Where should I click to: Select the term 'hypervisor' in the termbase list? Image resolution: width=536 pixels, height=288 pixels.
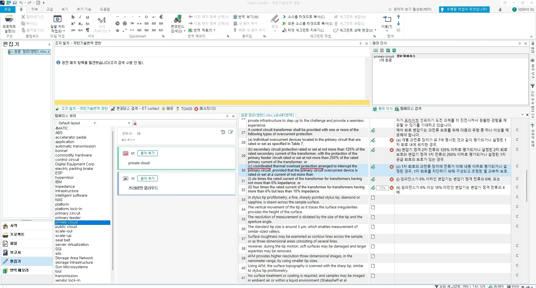pos(64,178)
